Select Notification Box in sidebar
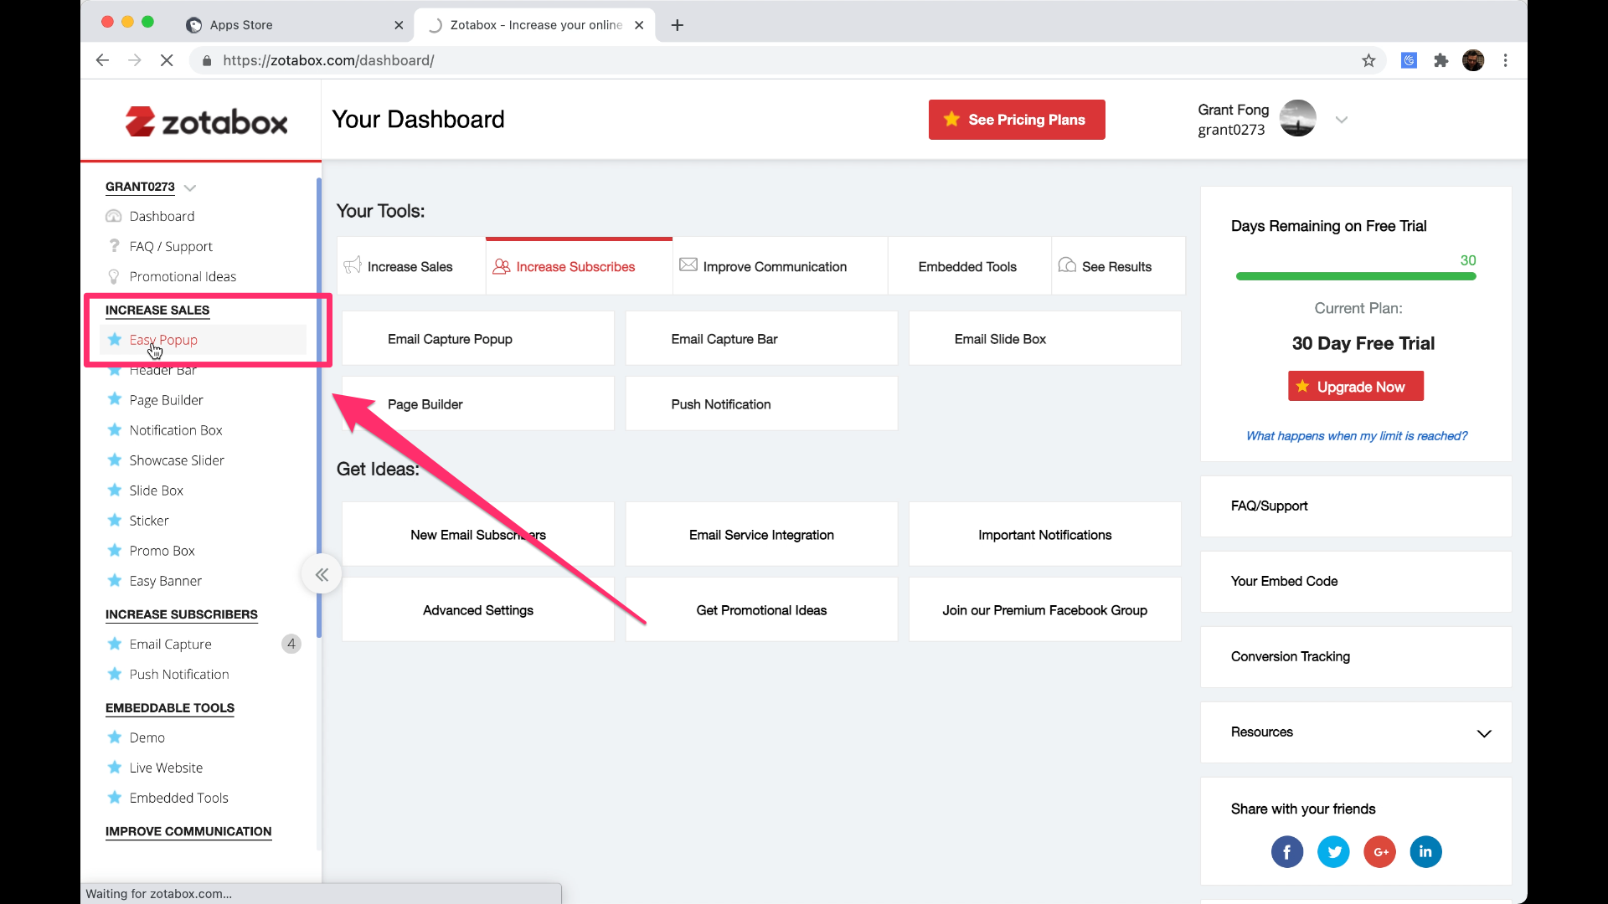 click(x=176, y=430)
